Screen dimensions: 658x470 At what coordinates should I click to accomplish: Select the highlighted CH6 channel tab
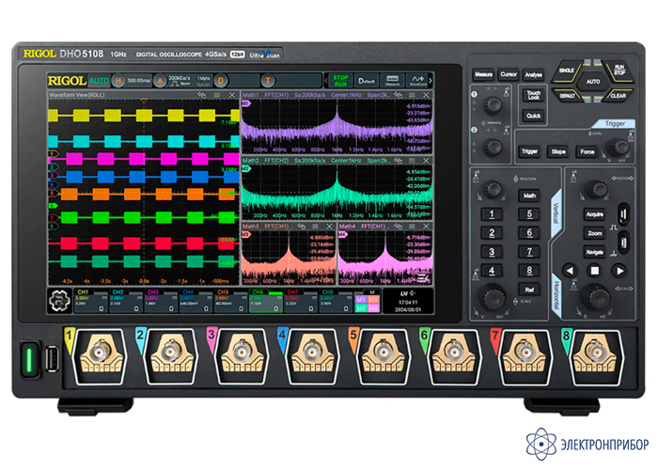point(265,301)
